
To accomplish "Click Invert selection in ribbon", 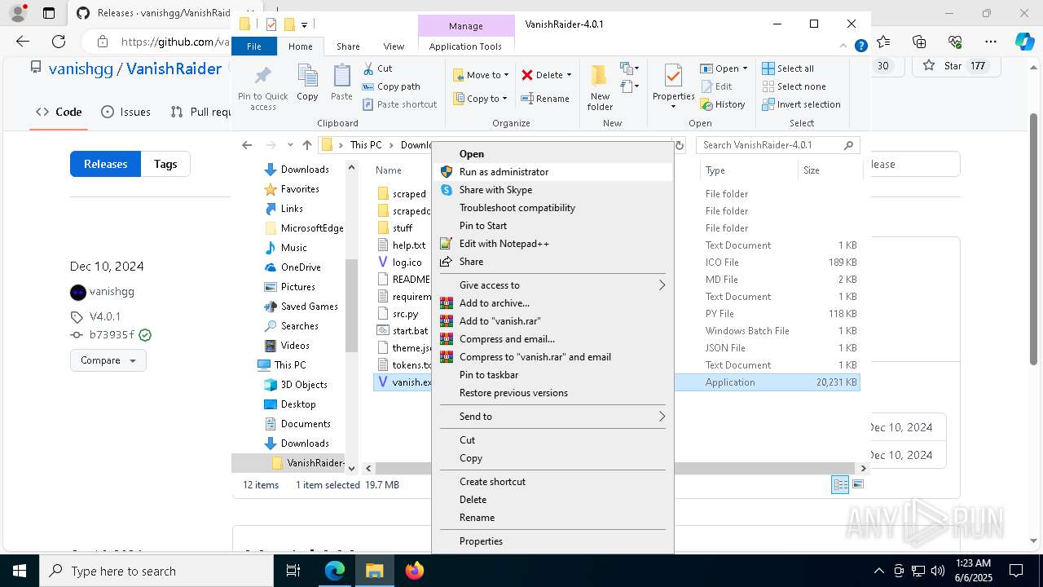I will 801,104.
